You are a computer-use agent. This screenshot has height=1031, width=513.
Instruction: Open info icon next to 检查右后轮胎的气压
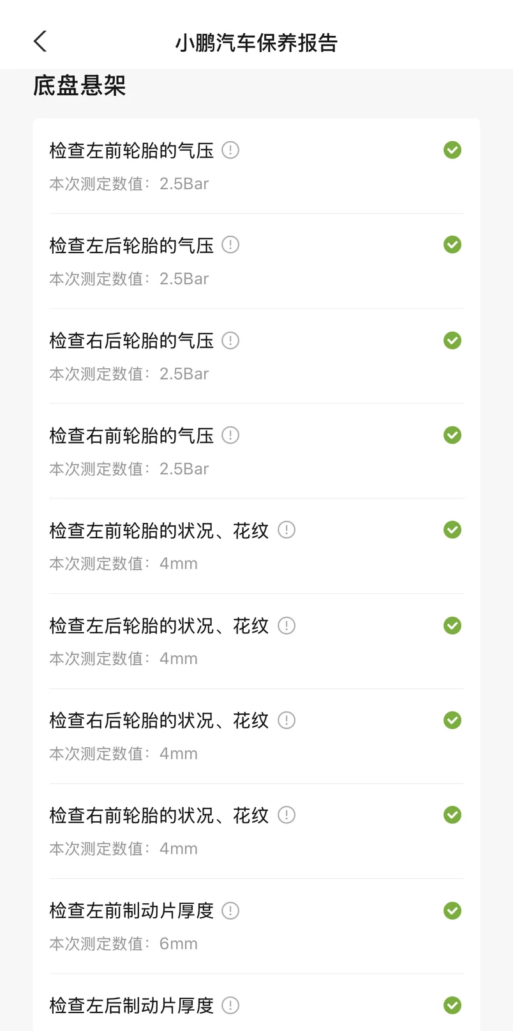coord(230,341)
